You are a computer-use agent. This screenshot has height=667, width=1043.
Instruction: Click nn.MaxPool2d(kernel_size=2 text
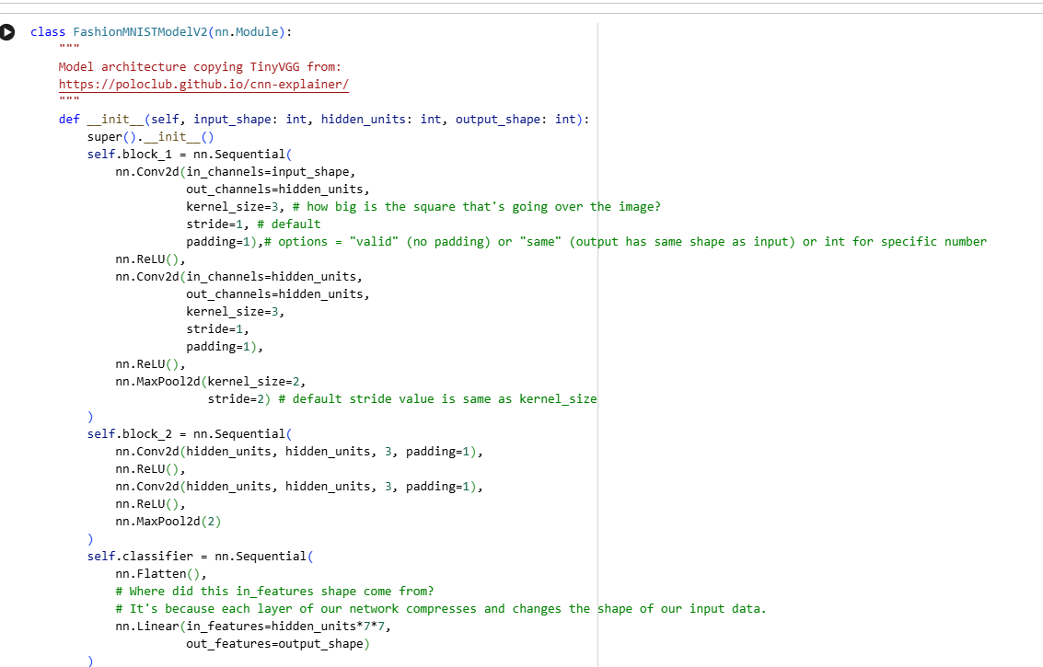pyautogui.click(x=210, y=382)
